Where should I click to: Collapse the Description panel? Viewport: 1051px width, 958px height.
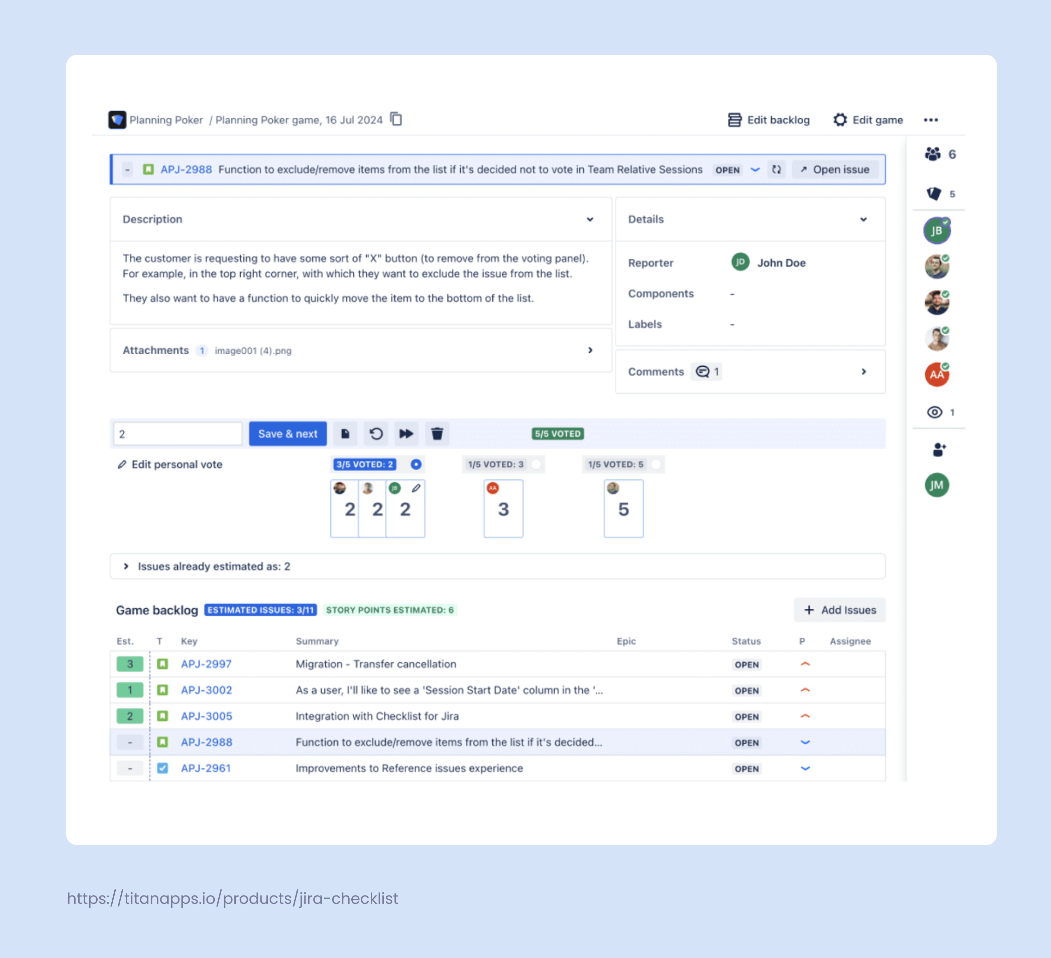coord(590,219)
